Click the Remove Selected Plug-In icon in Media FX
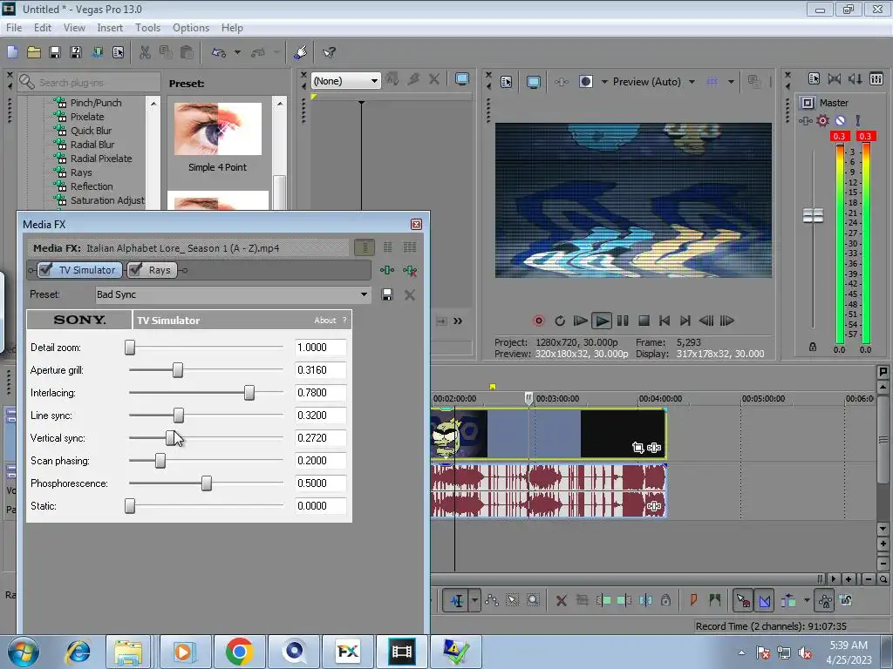 click(x=410, y=270)
